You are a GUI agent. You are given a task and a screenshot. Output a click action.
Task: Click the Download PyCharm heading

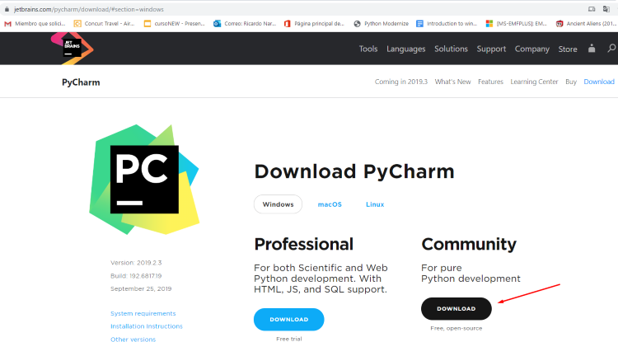[354, 171]
